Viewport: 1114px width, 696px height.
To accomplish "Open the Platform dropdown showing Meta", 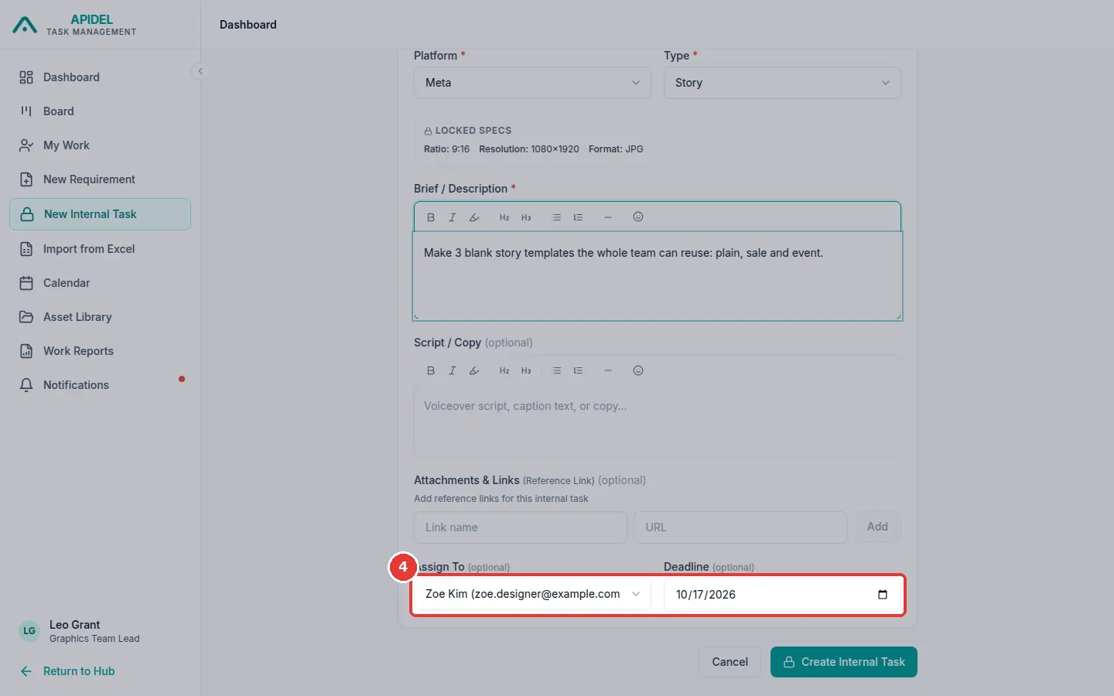I will click(532, 83).
